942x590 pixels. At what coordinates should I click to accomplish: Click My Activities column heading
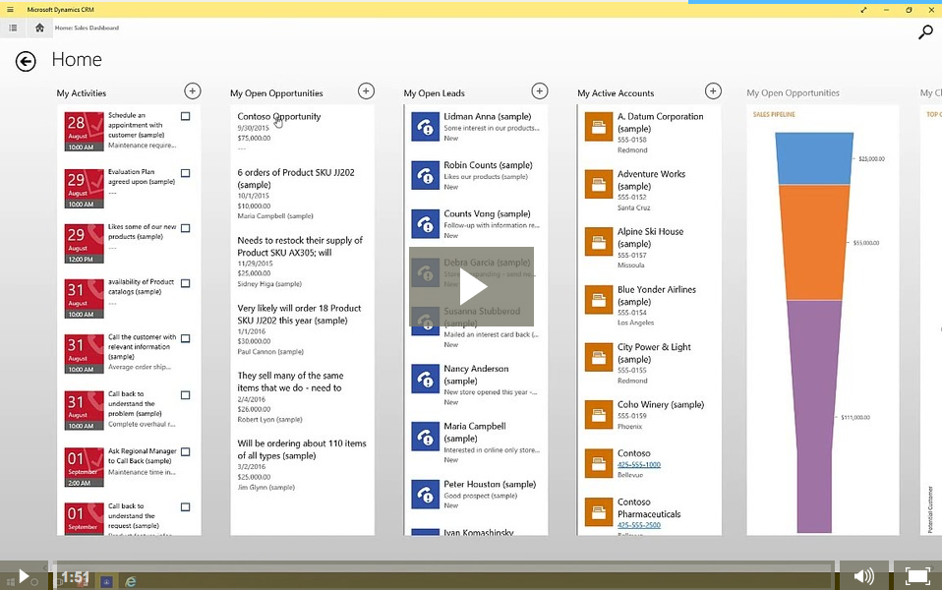(x=81, y=93)
